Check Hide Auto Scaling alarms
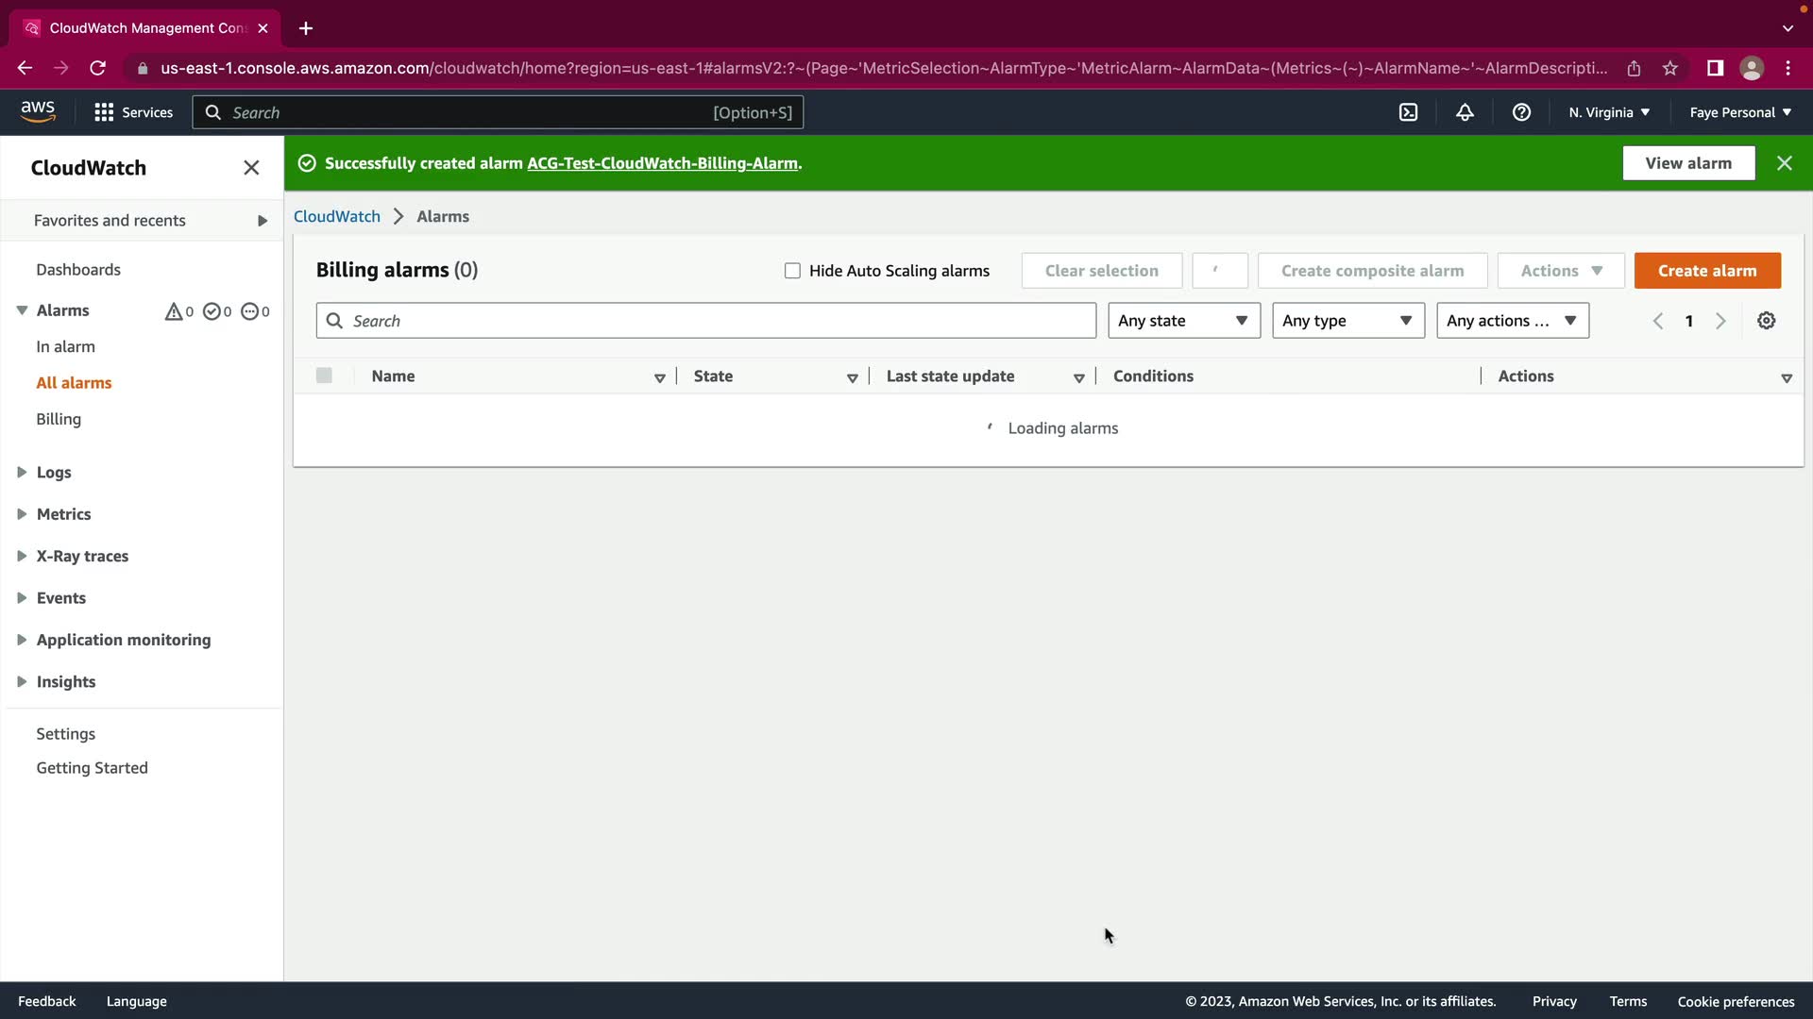 click(792, 271)
